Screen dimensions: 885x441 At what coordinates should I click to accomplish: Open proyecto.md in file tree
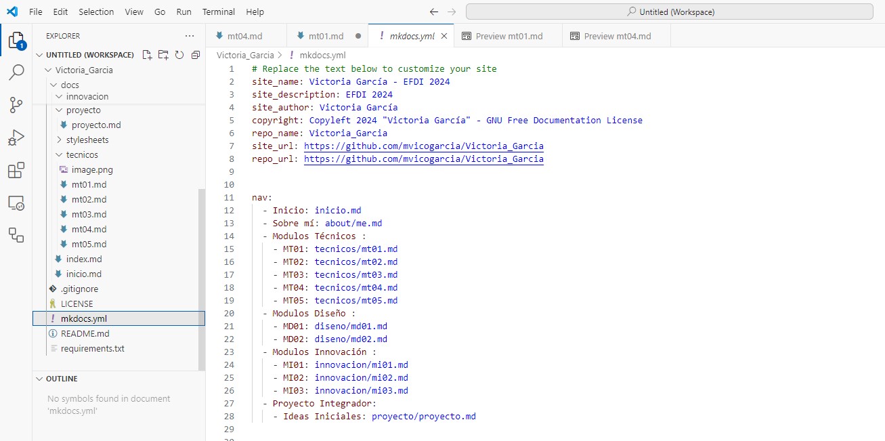point(96,125)
